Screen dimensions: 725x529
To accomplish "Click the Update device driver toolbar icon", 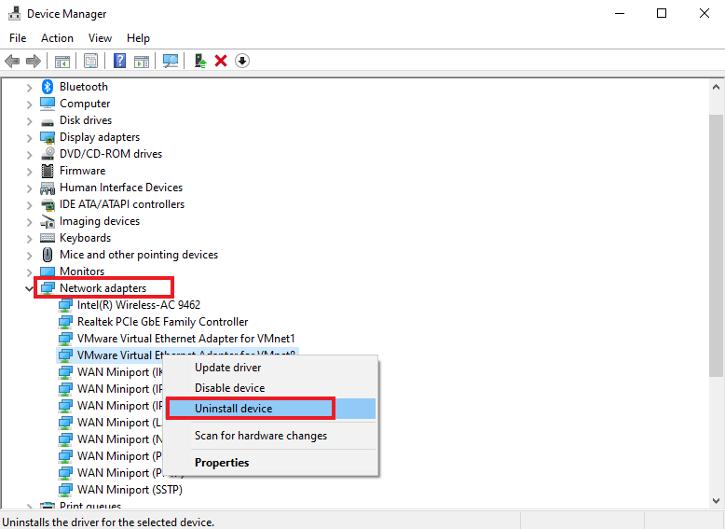I will [x=200, y=61].
